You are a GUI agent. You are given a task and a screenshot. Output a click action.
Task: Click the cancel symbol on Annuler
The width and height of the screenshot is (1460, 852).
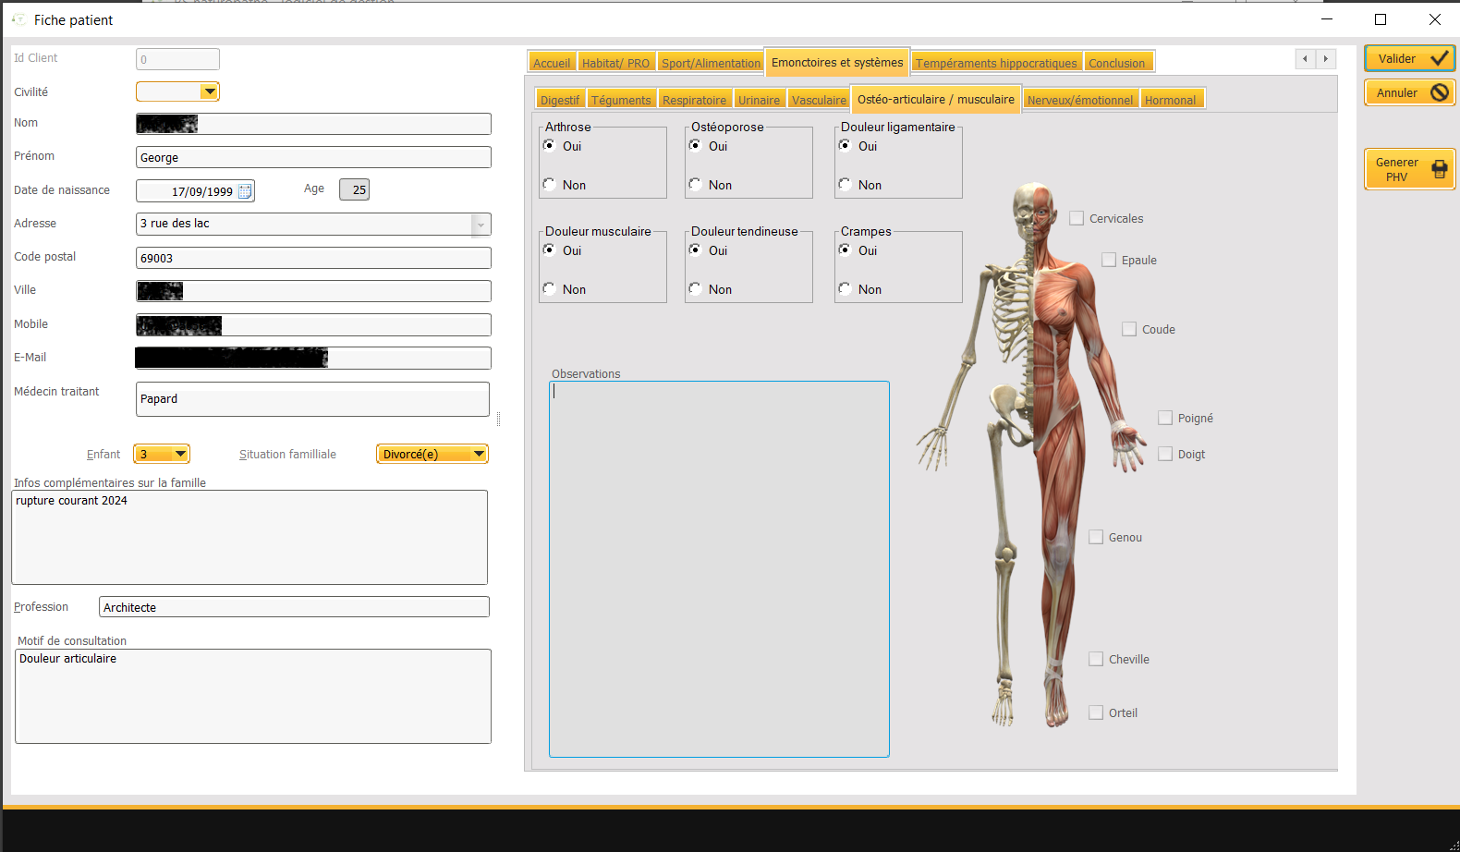click(1439, 92)
